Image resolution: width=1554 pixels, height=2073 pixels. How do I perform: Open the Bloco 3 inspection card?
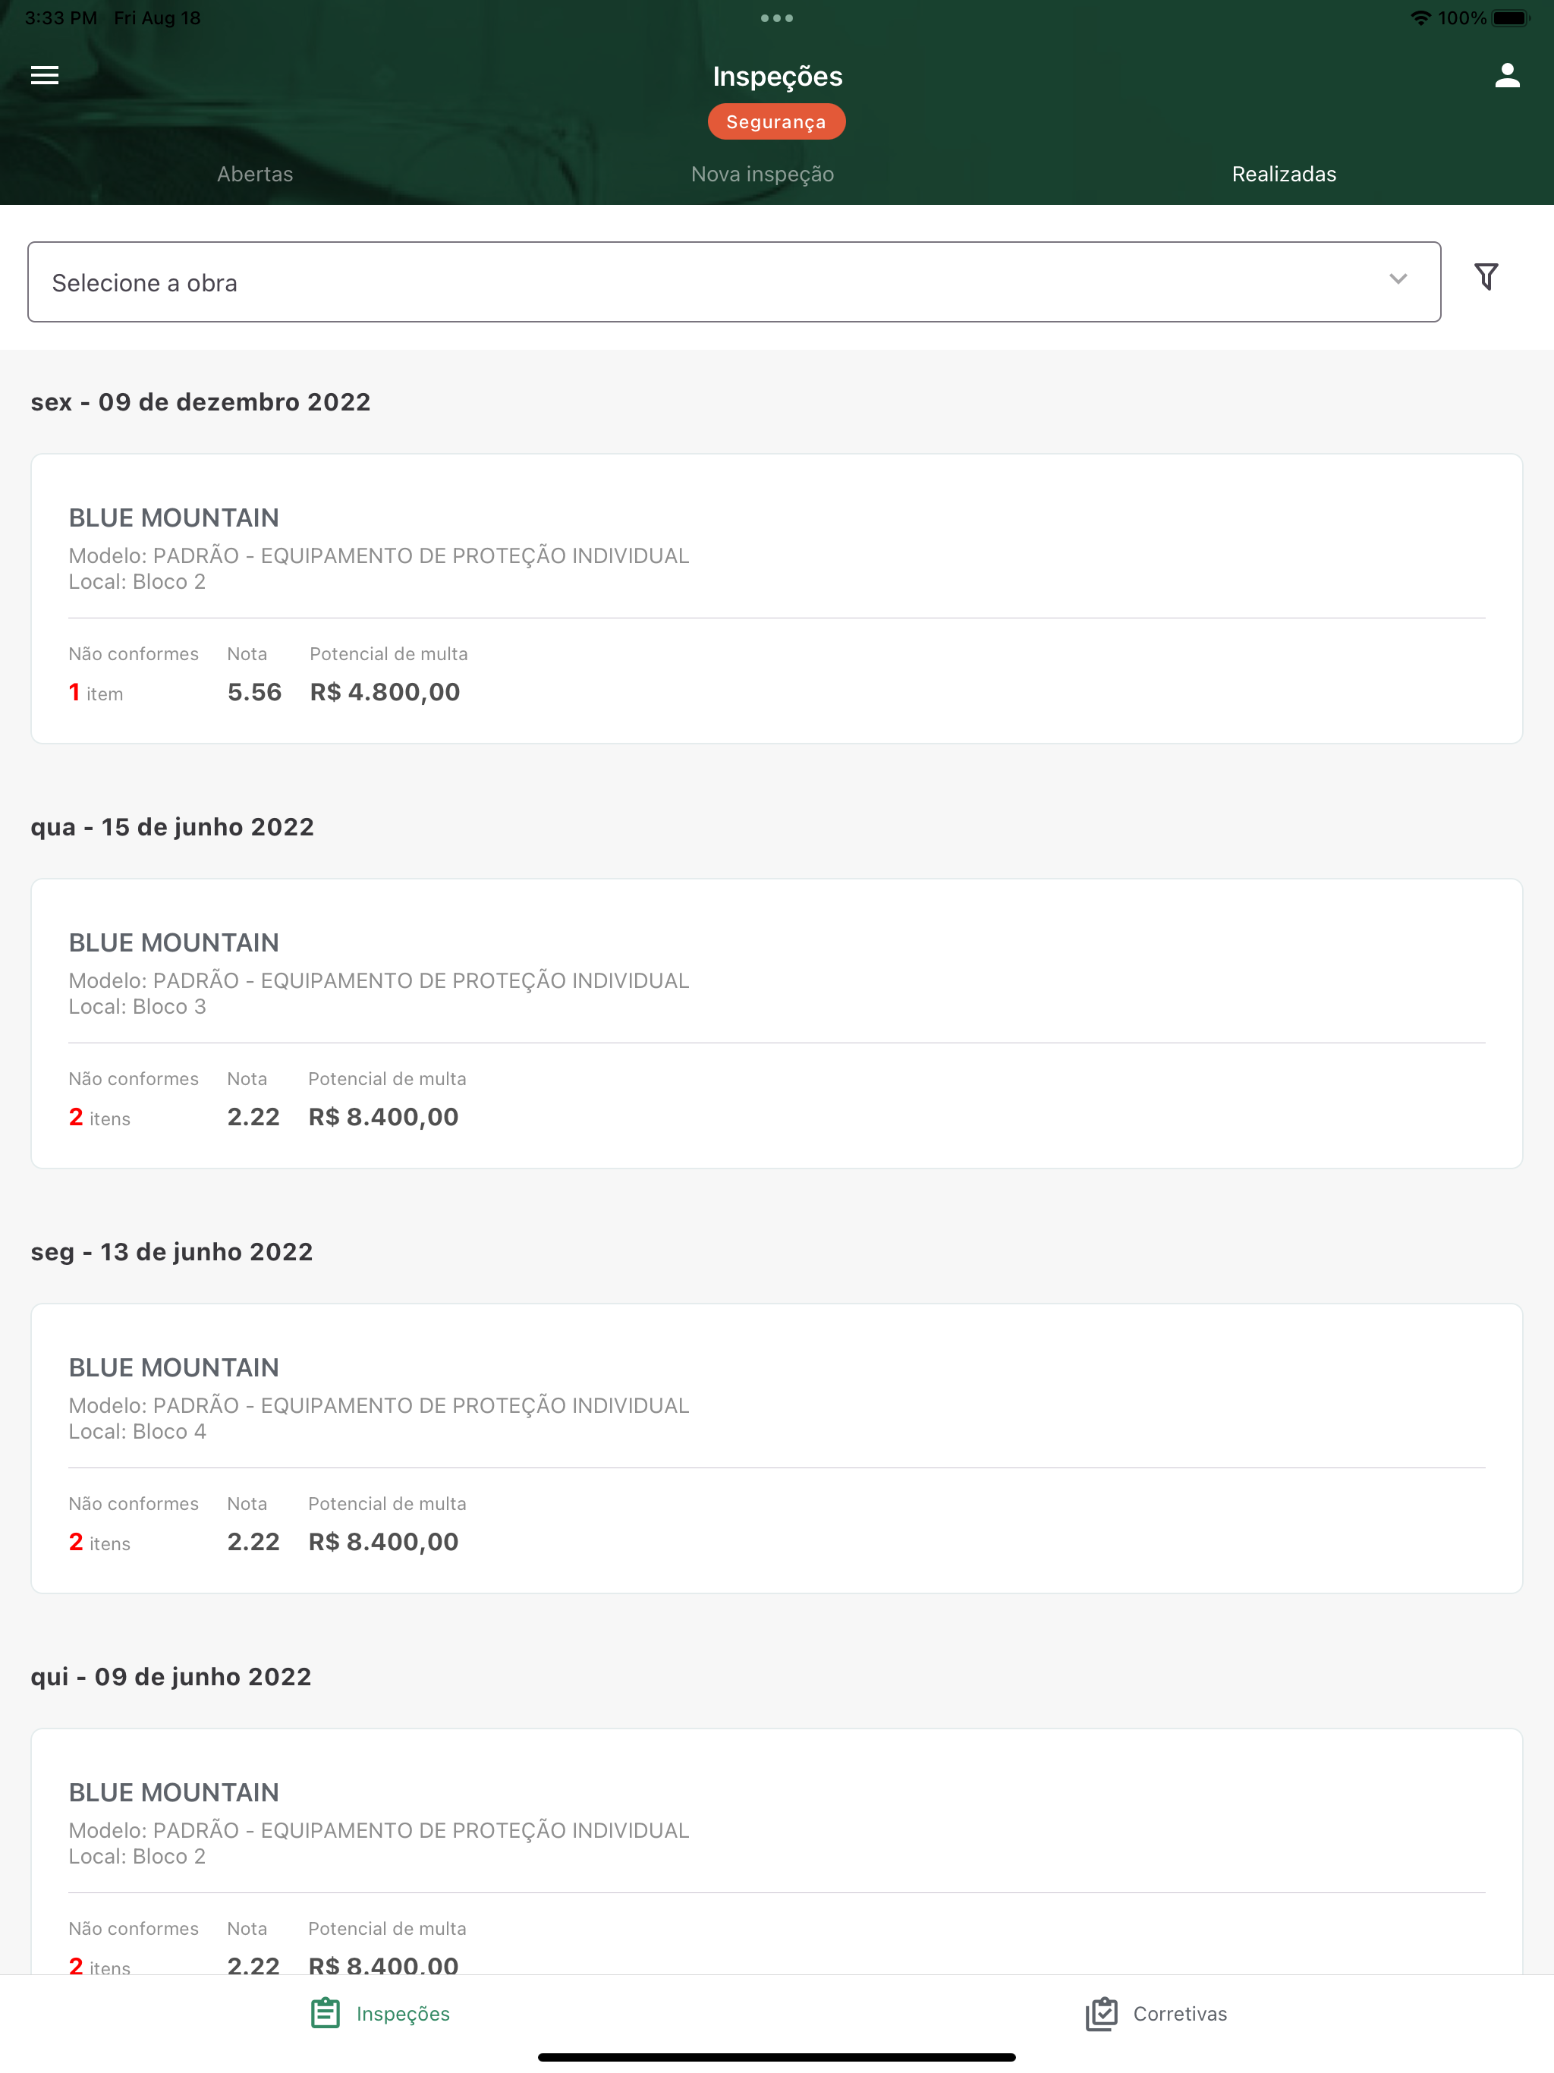click(x=776, y=1024)
